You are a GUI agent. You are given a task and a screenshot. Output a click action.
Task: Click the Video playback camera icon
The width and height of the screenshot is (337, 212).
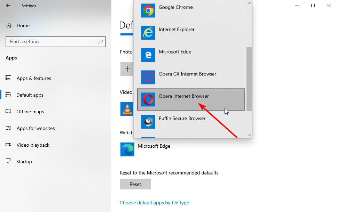click(8, 145)
